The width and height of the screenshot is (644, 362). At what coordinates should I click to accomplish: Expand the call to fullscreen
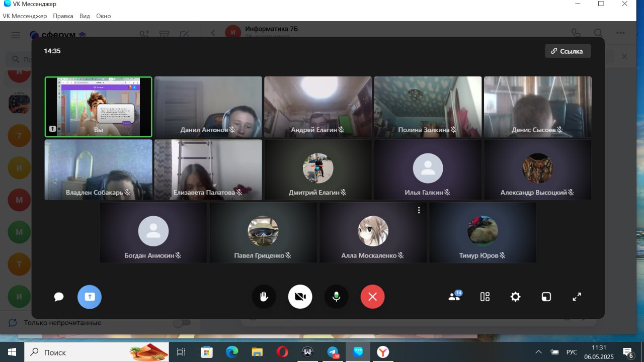point(577,297)
